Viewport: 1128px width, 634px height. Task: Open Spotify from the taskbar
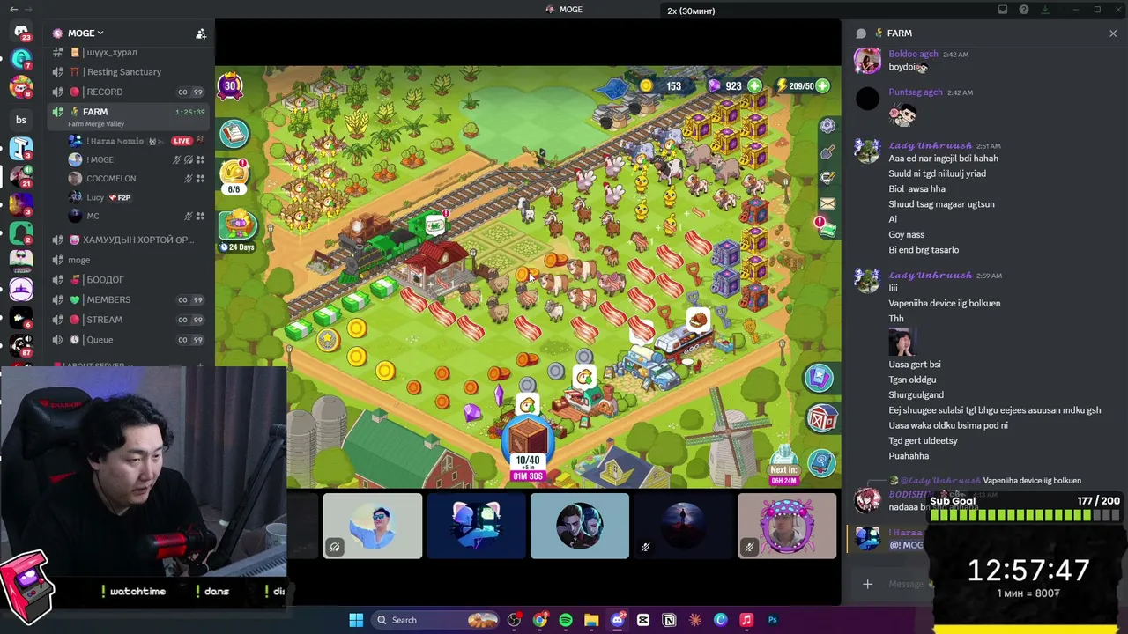coord(566,620)
